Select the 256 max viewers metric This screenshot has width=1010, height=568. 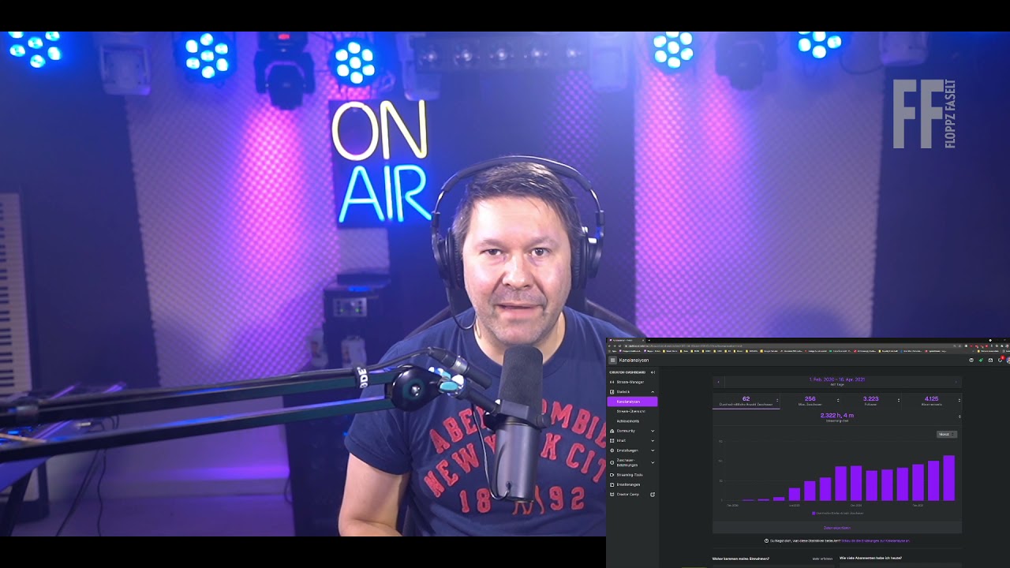[810, 401]
